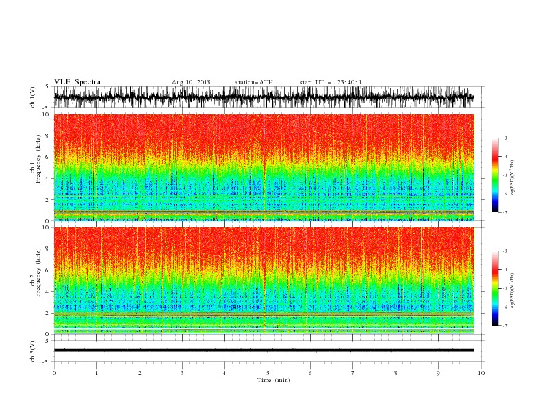
Task: Click the "5" tick on ch.3(V) axis
Action: 47,341
